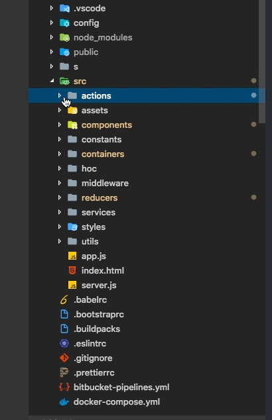Expand the public folder arrow

[x=52, y=52]
